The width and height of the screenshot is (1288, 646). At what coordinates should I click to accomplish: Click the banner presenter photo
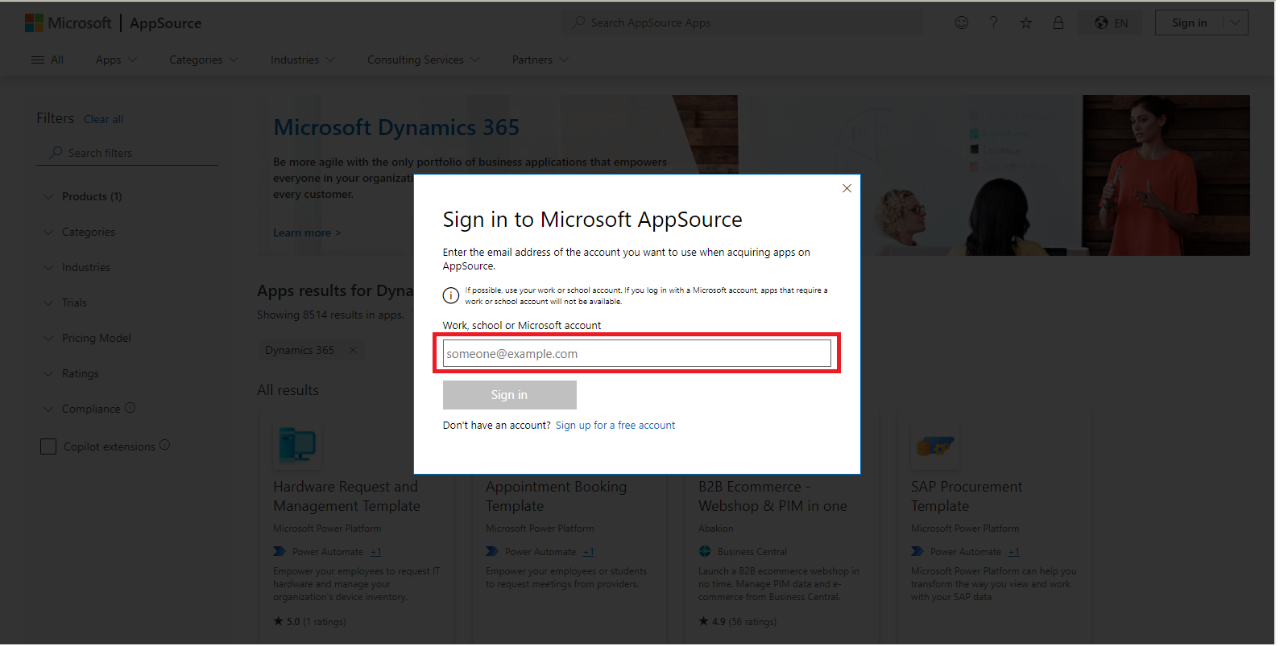(1166, 175)
